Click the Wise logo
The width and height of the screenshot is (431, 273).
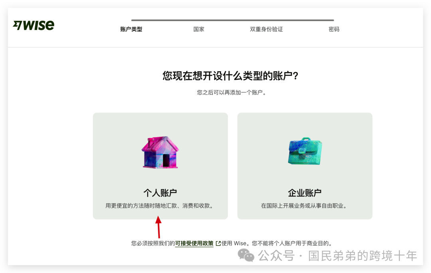[x=34, y=25]
